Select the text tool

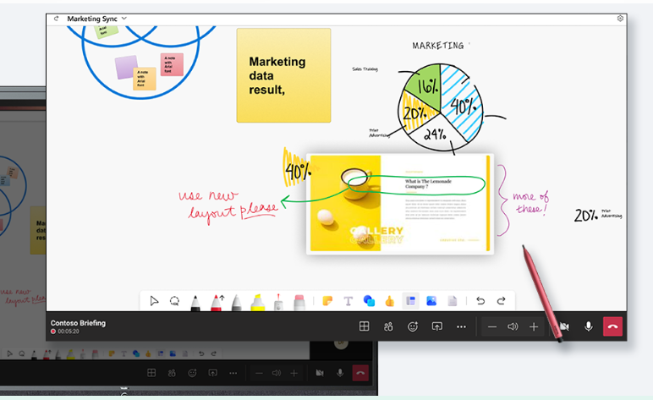point(348,301)
